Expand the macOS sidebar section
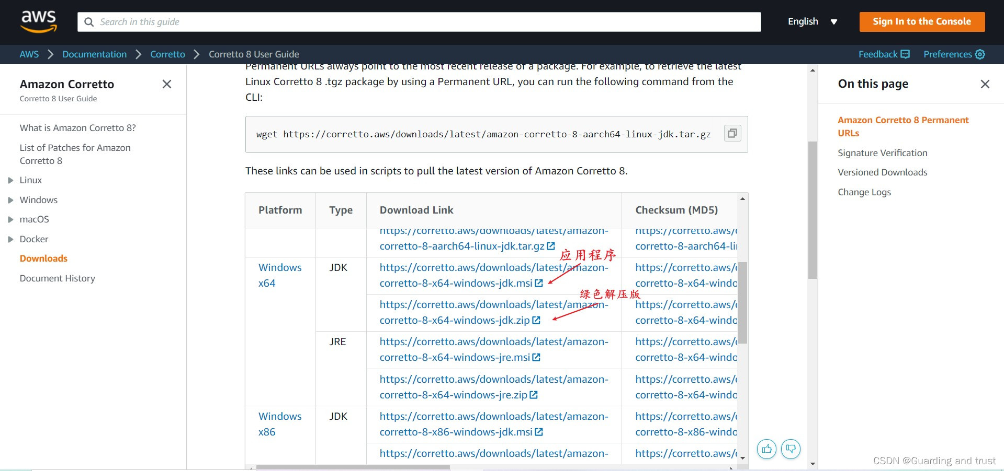1004x471 pixels. click(x=10, y=219)
